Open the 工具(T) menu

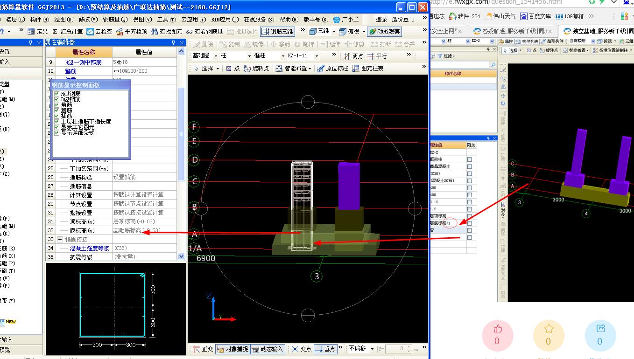click(166, 20)
